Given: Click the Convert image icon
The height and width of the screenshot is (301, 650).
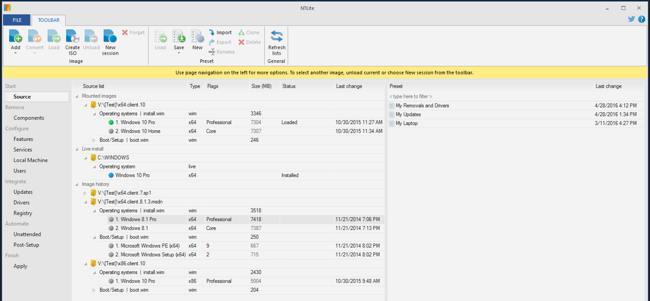Looking at the screenshot, I should [35, 36].
